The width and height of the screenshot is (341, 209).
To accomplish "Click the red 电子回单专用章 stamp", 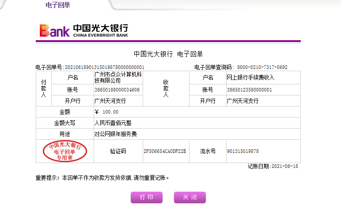I will coord(65,151).
